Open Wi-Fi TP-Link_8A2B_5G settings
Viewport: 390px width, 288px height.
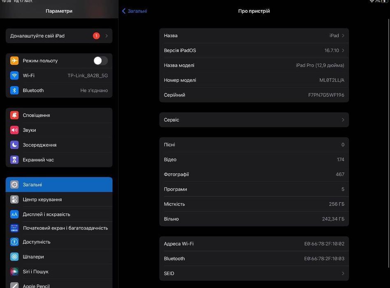[59, 75]
